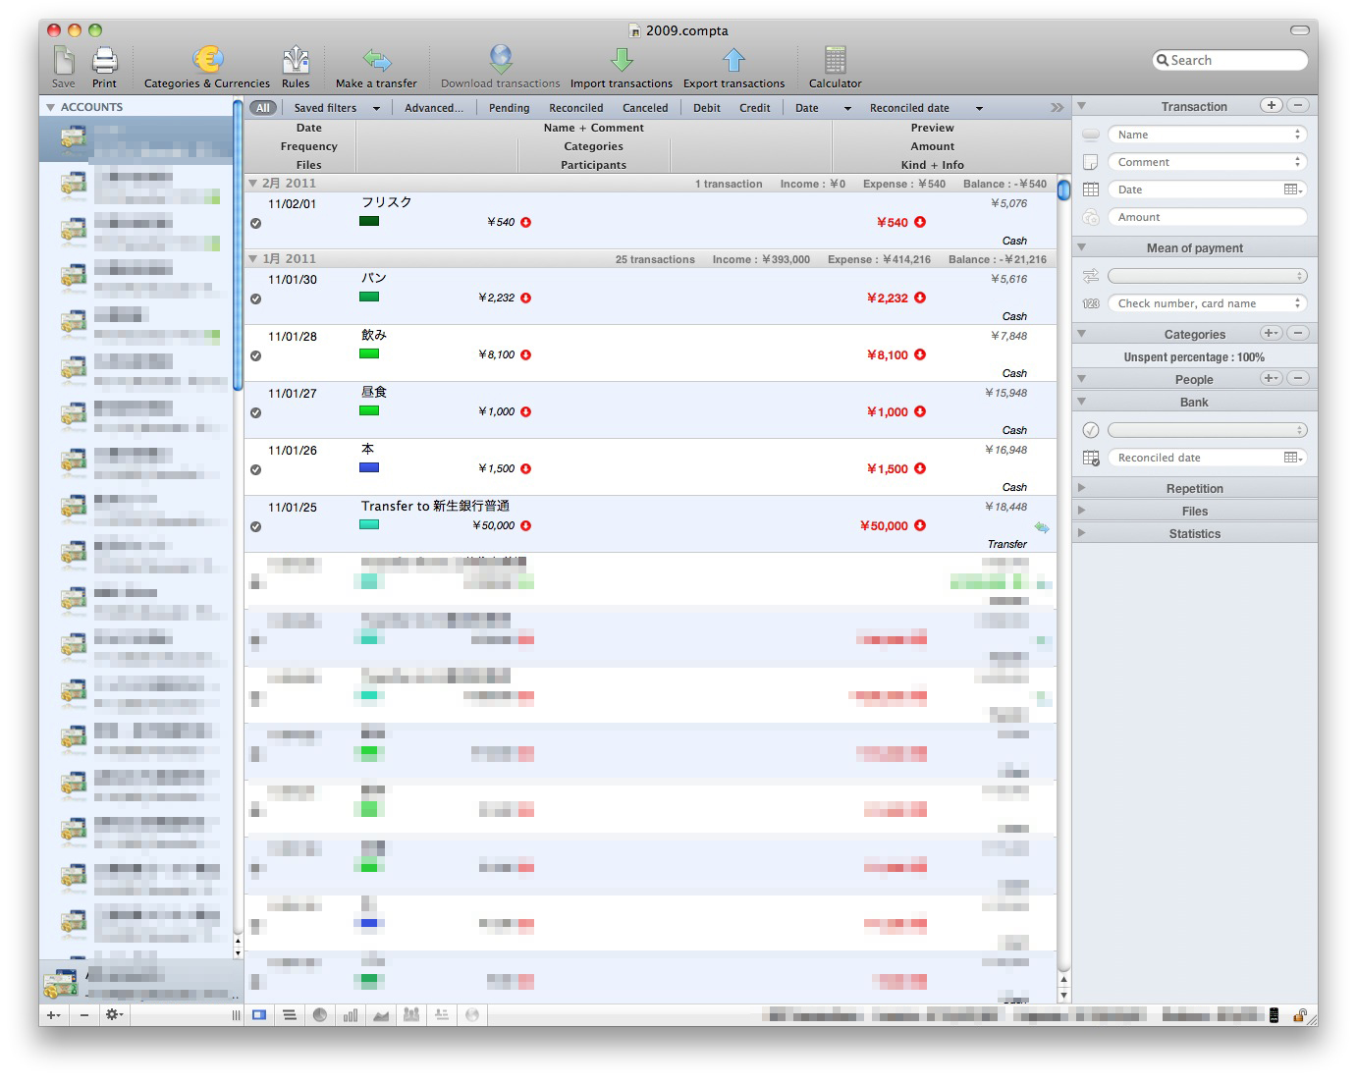Open the Saved filters dropdown
The image size is (1357, 1085).
[x=336, y=108]
